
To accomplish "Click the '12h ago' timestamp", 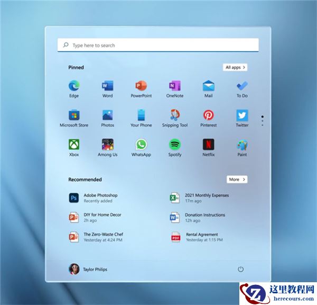I will 192,220.
